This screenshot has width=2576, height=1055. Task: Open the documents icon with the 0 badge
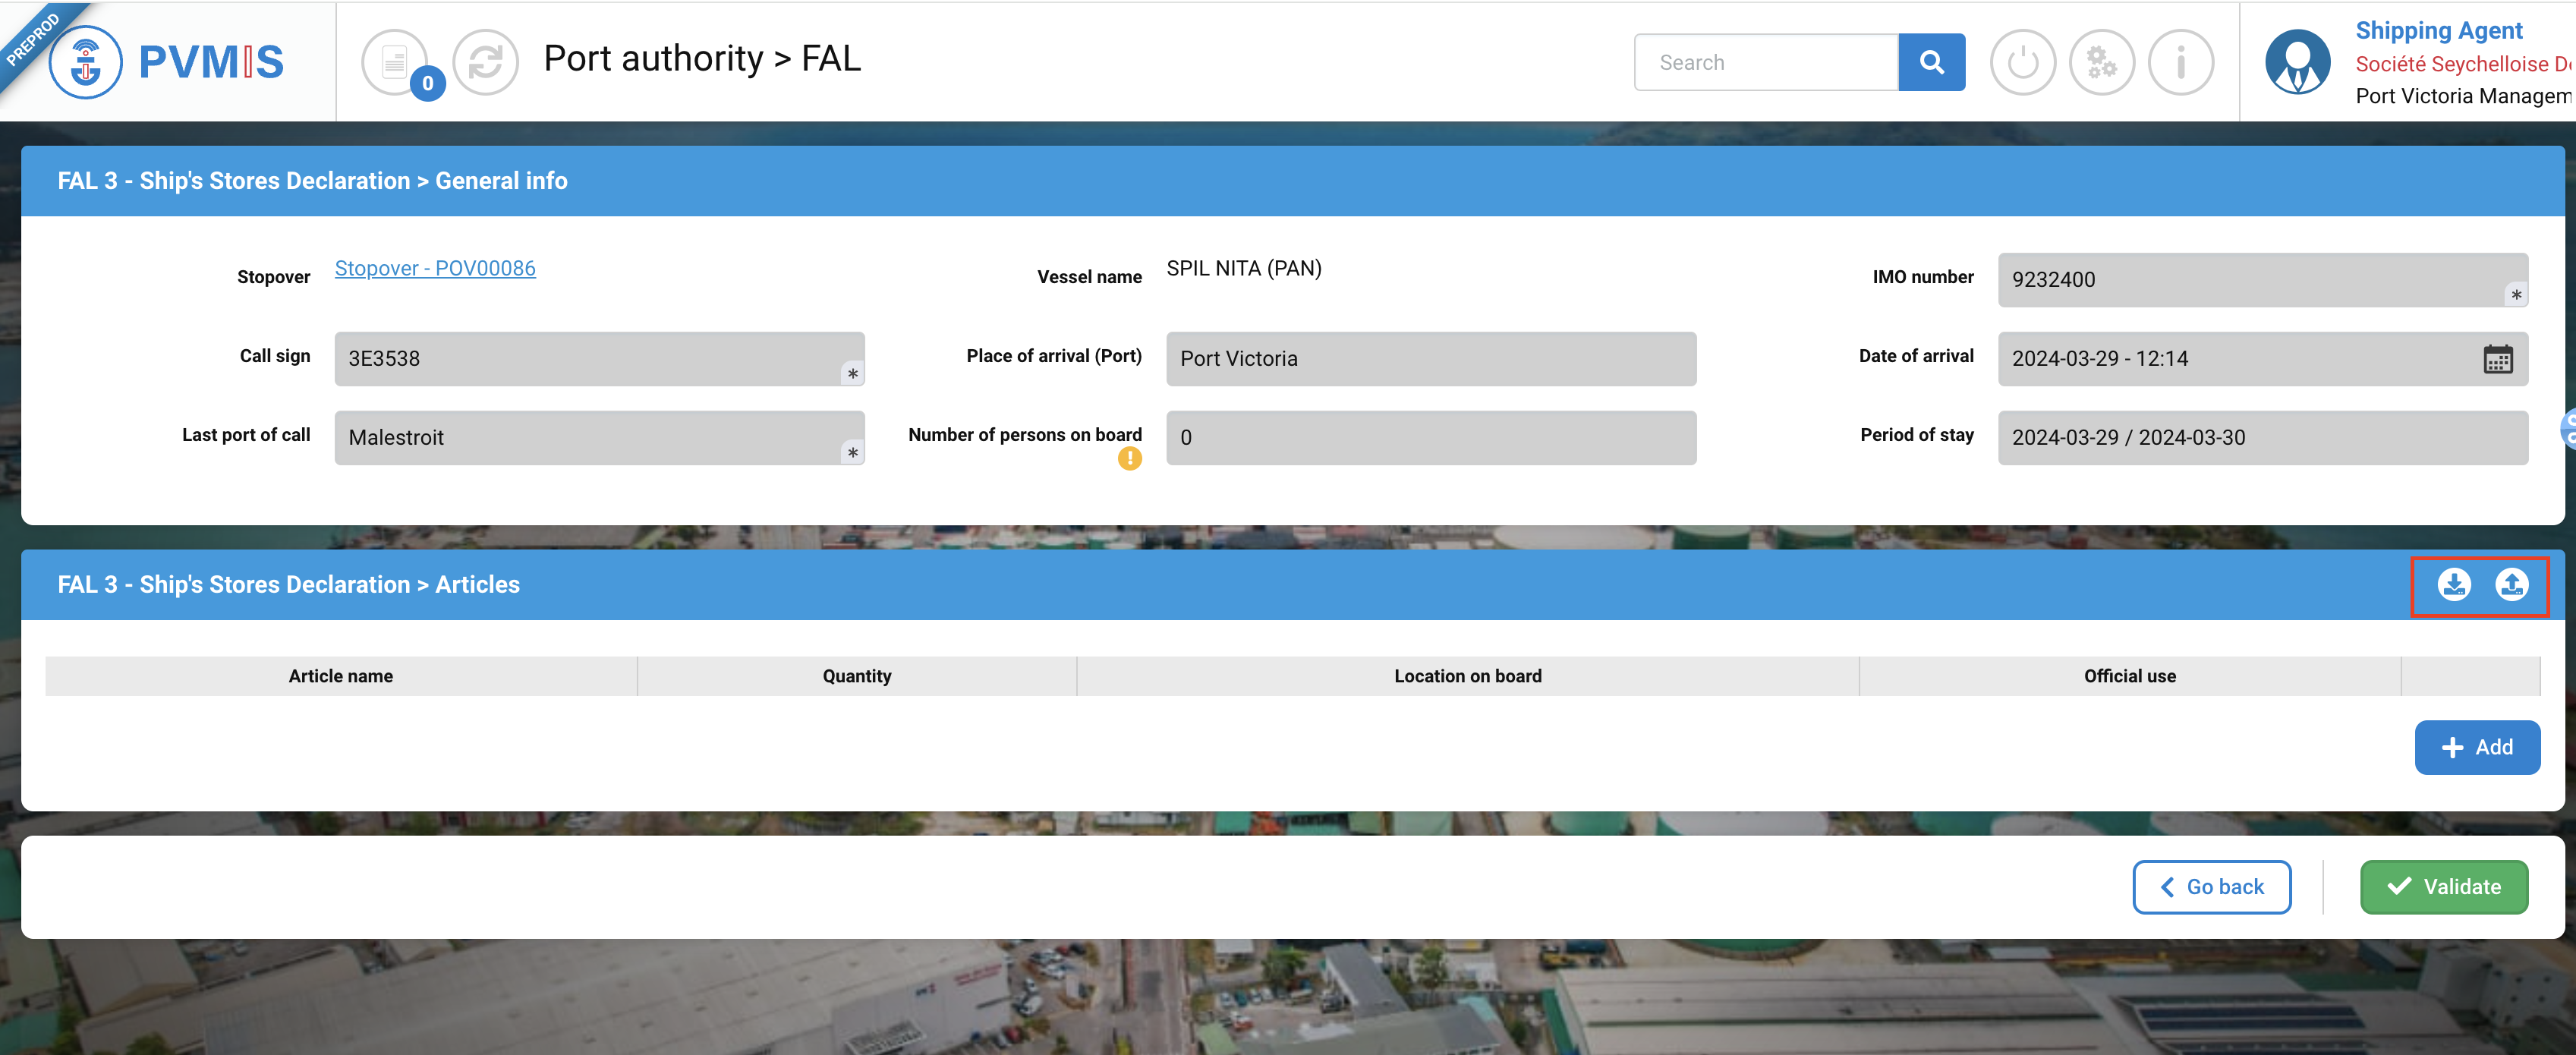coord(396,62)
